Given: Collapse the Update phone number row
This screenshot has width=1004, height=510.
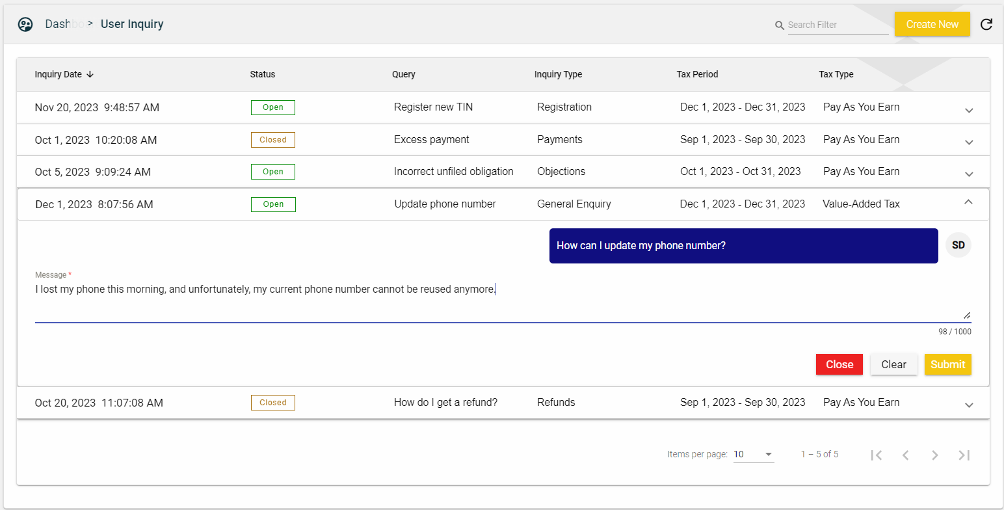Looking at the screenshot, I should [968, 202].
